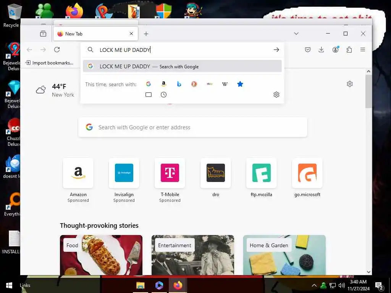391x293 pixels.
Task: Open the Firefox account menu
Action: [335, 50]
